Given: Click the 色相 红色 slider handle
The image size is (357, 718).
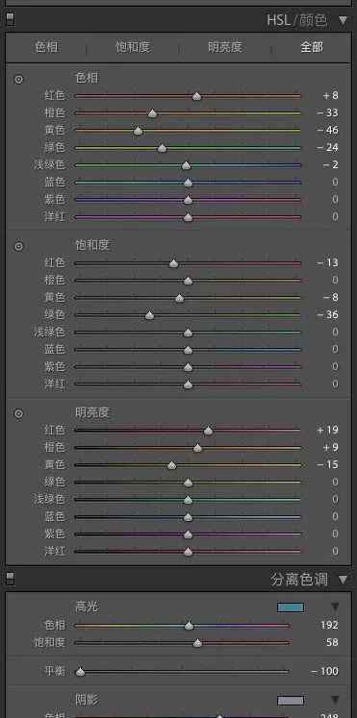Looking at the screenshot, I should click(196, 96).
